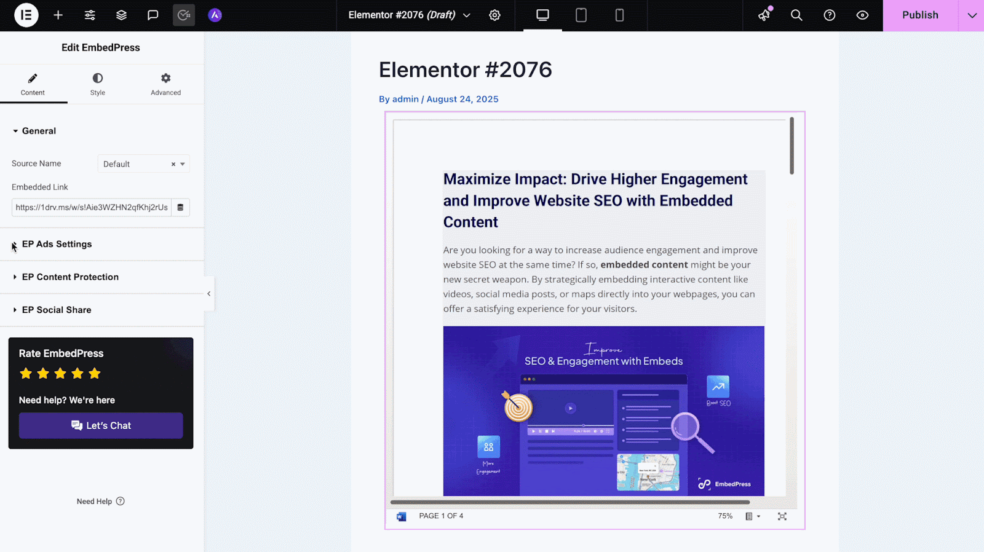Expand EP Content Protection section

pos(101,277)
